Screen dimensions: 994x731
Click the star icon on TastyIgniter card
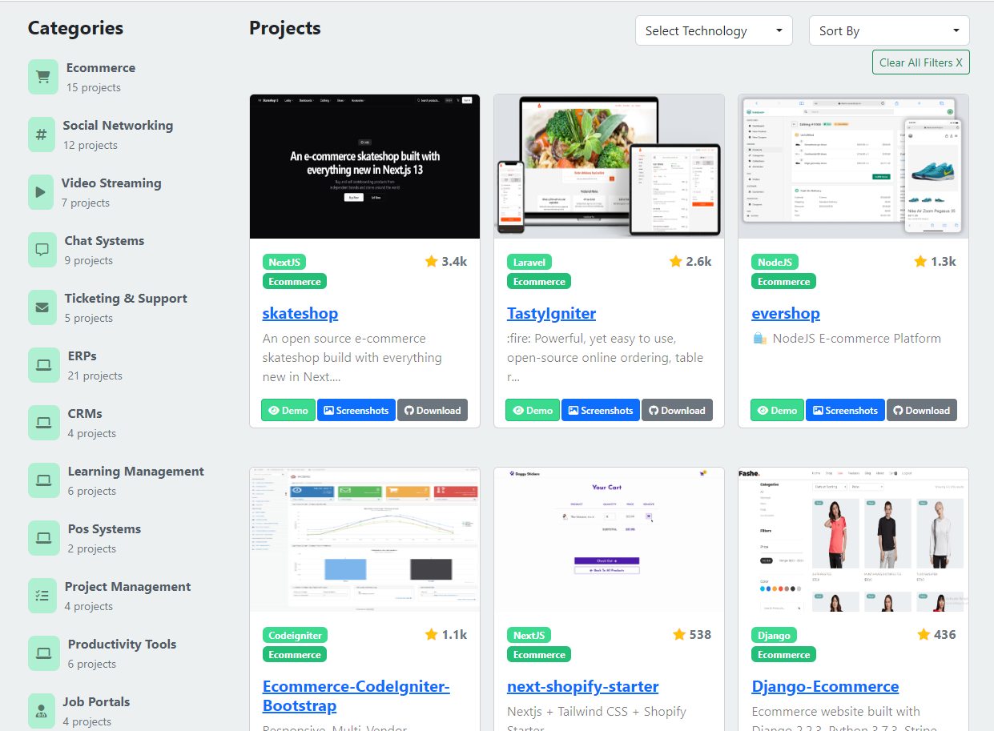676,261
